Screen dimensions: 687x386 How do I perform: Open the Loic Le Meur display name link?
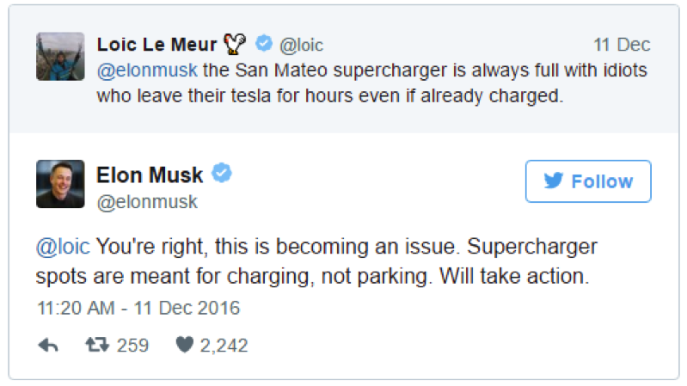click(x=156, y=44)
